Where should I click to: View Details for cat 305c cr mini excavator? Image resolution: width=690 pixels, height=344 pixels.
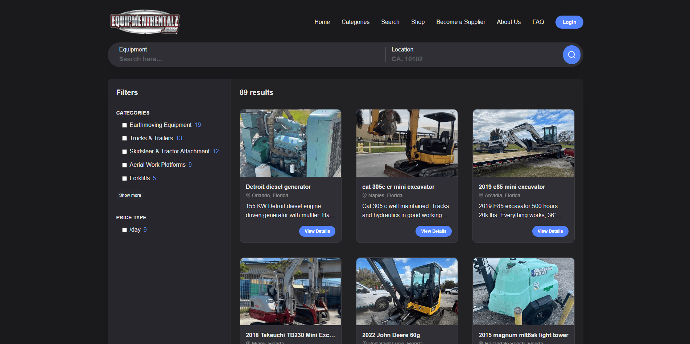434,231
